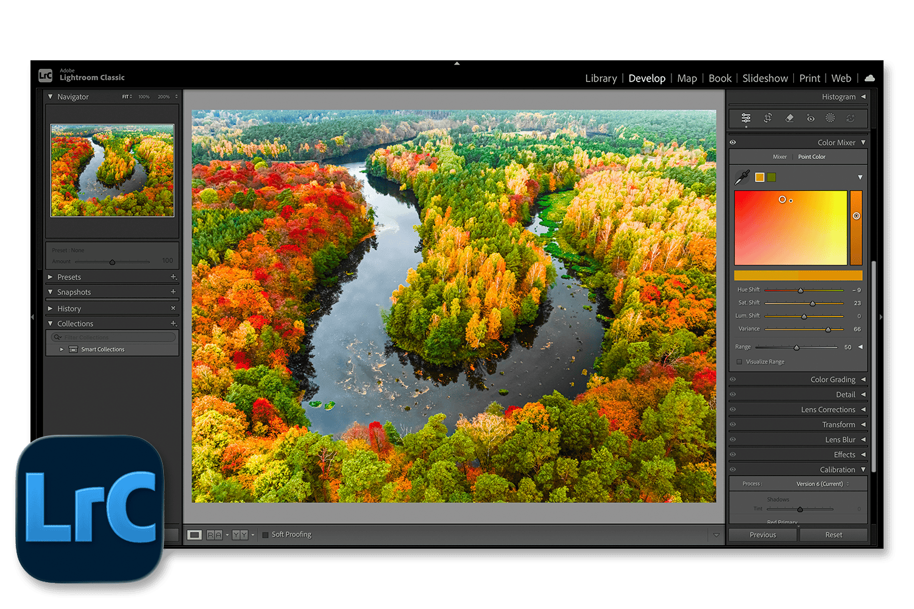The image size is (914, 609).
Task: Switch to the Library module
Action: click(600, 79)
